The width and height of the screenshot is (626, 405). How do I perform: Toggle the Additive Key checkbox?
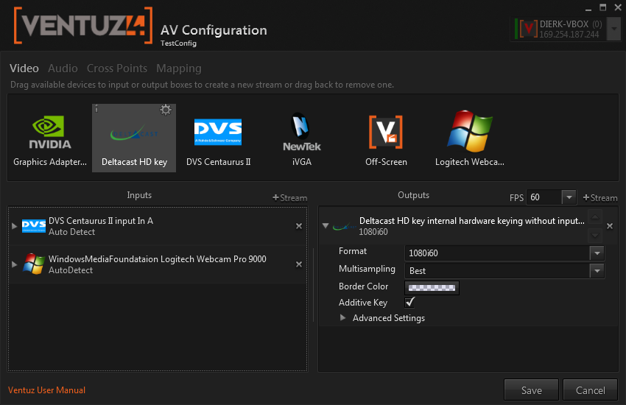coord(410,303)
